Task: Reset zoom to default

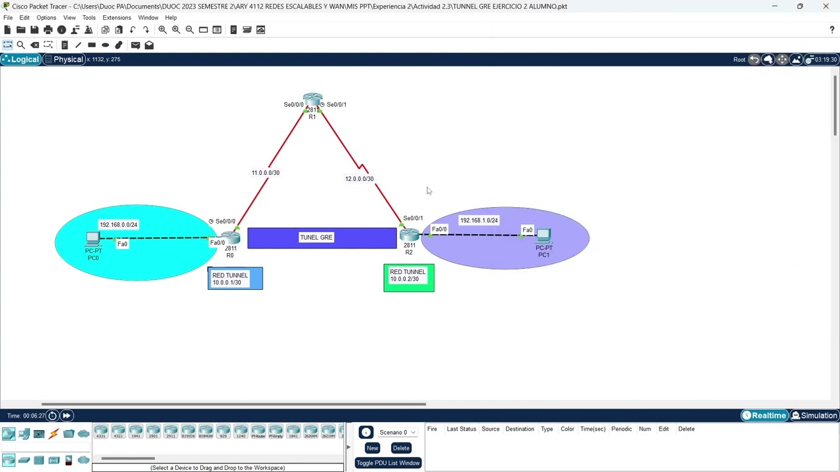Action: [176, 29]
